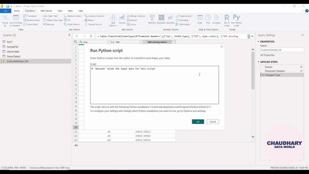Open the Parse dropdown
Screen dimensions: 309x174
click(x=132, y=25)
